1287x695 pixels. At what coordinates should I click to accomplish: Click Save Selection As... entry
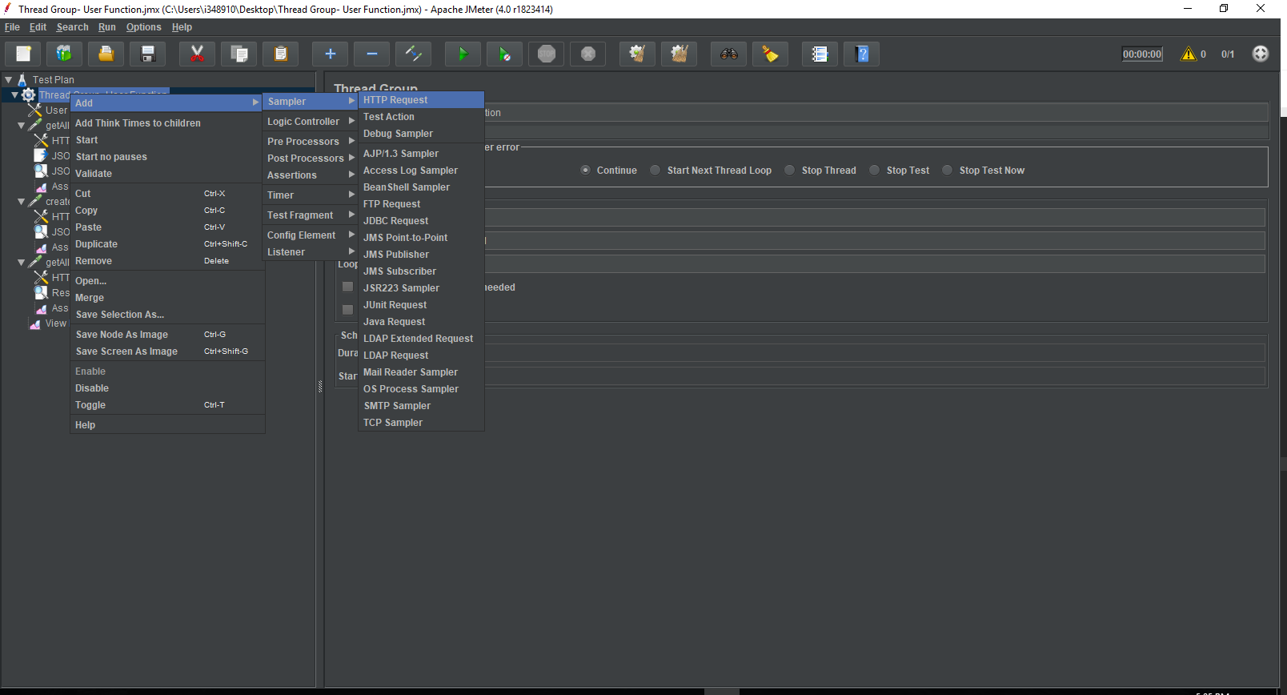[x=167, y=315]
